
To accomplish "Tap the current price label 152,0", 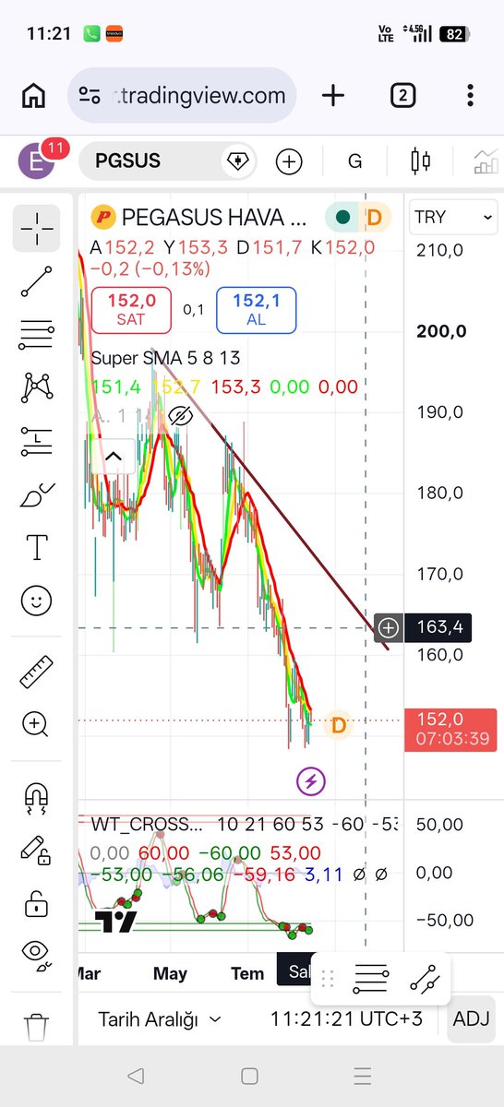I will pyautogui.click(x=450, y=730).
